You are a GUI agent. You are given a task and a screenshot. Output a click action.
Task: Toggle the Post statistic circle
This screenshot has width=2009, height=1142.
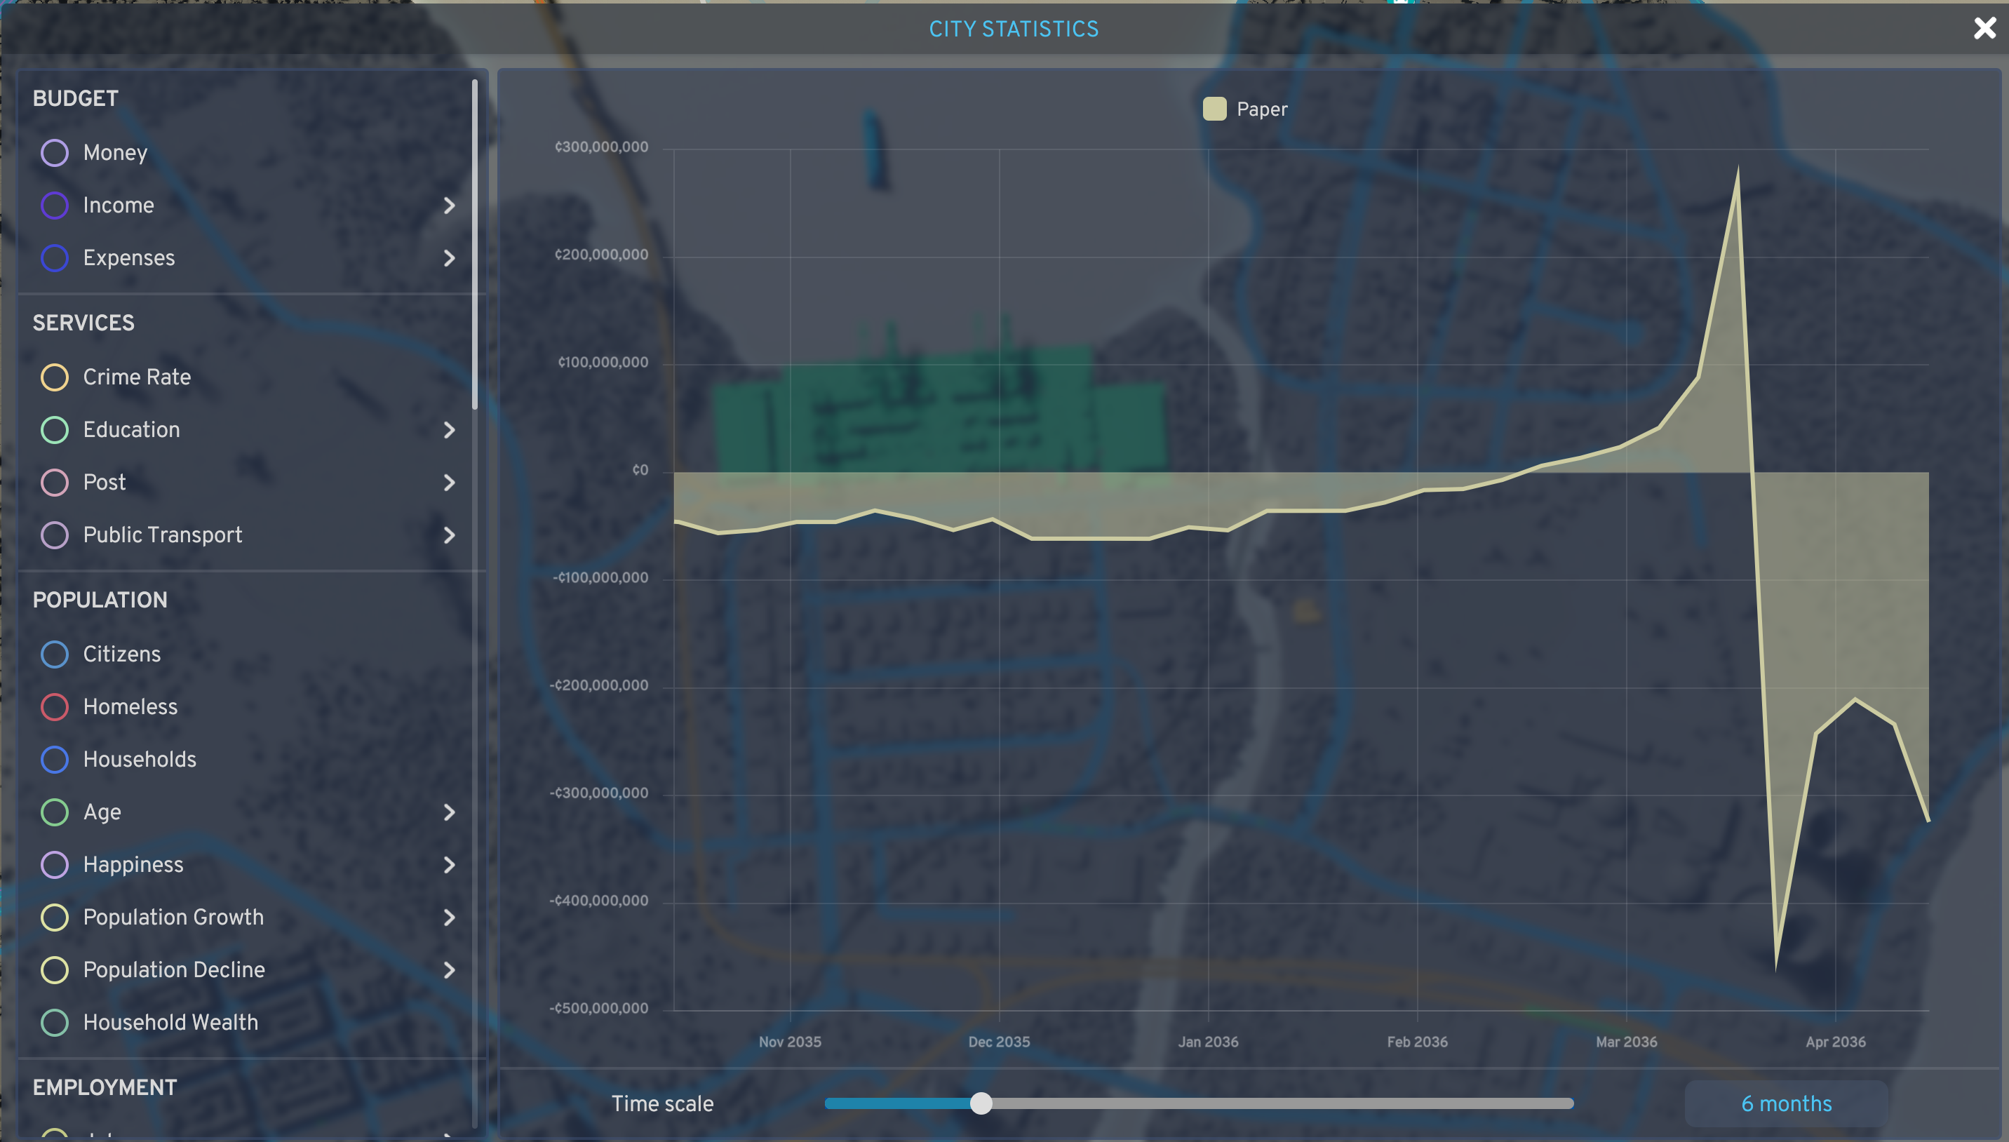point(54,483)
